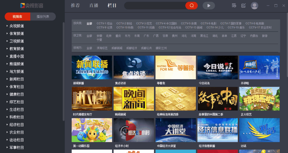Expand the 体育频道 tree arrow
The height and width of the screenshot is (153, 288).
[7, 34]
